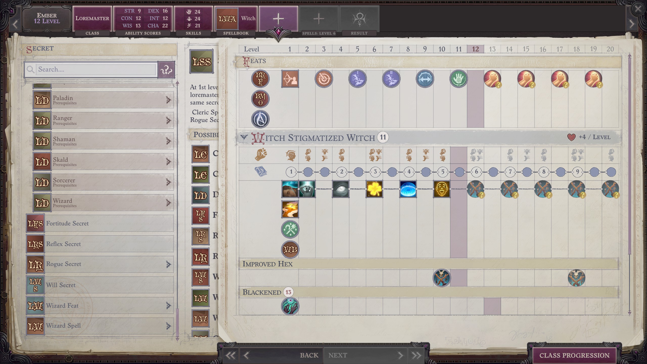Click the sleeping face Slumber hex icon
The width and height of the screenshot is (647, 364).
pyautogui.click(x=290, y=189)
